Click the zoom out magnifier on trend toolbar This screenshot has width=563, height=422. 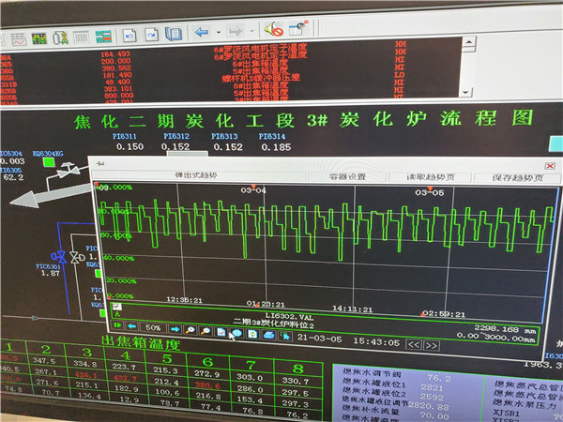tap(205, 330)
